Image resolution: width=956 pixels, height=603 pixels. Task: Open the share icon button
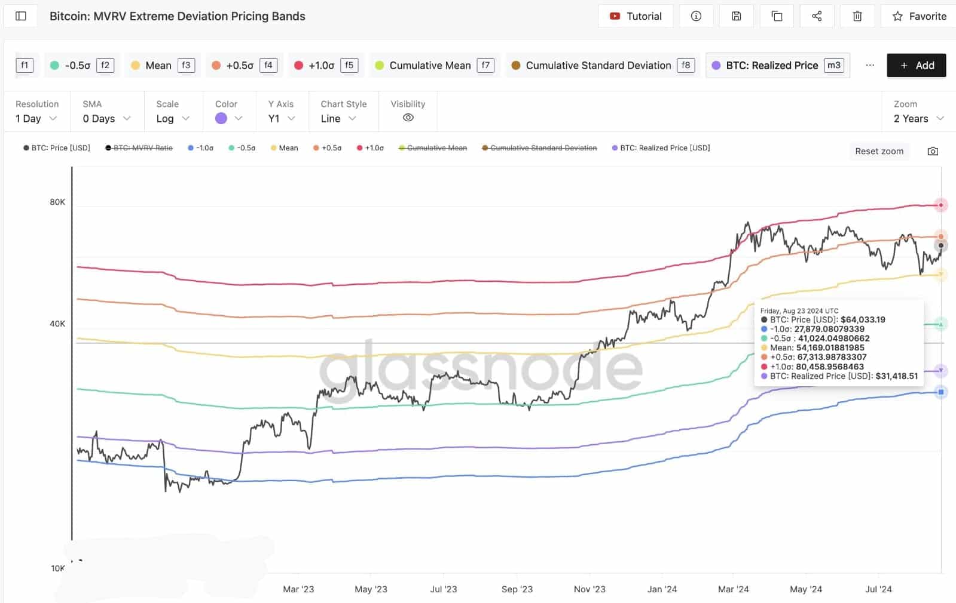pos(817,16)
